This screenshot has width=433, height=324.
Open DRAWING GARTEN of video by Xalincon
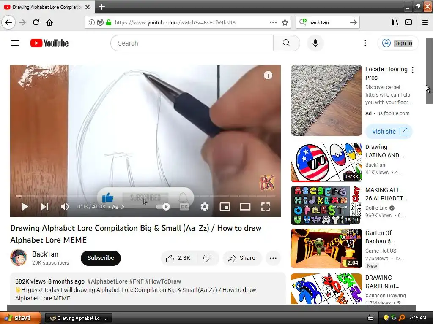click(326, 289)
